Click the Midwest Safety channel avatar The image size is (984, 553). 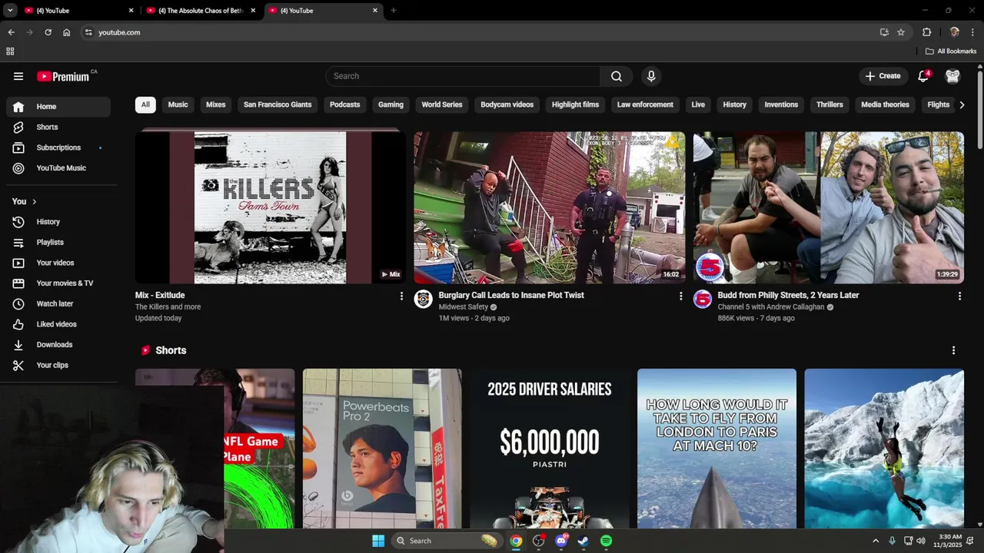click(x=424, y=299)
